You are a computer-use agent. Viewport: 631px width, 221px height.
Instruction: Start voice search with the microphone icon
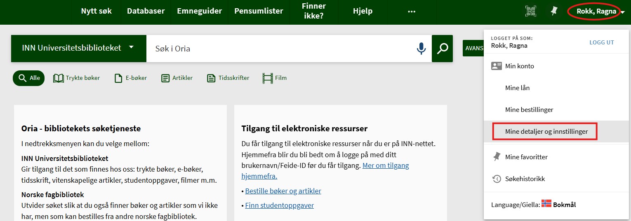pos(421,49)
